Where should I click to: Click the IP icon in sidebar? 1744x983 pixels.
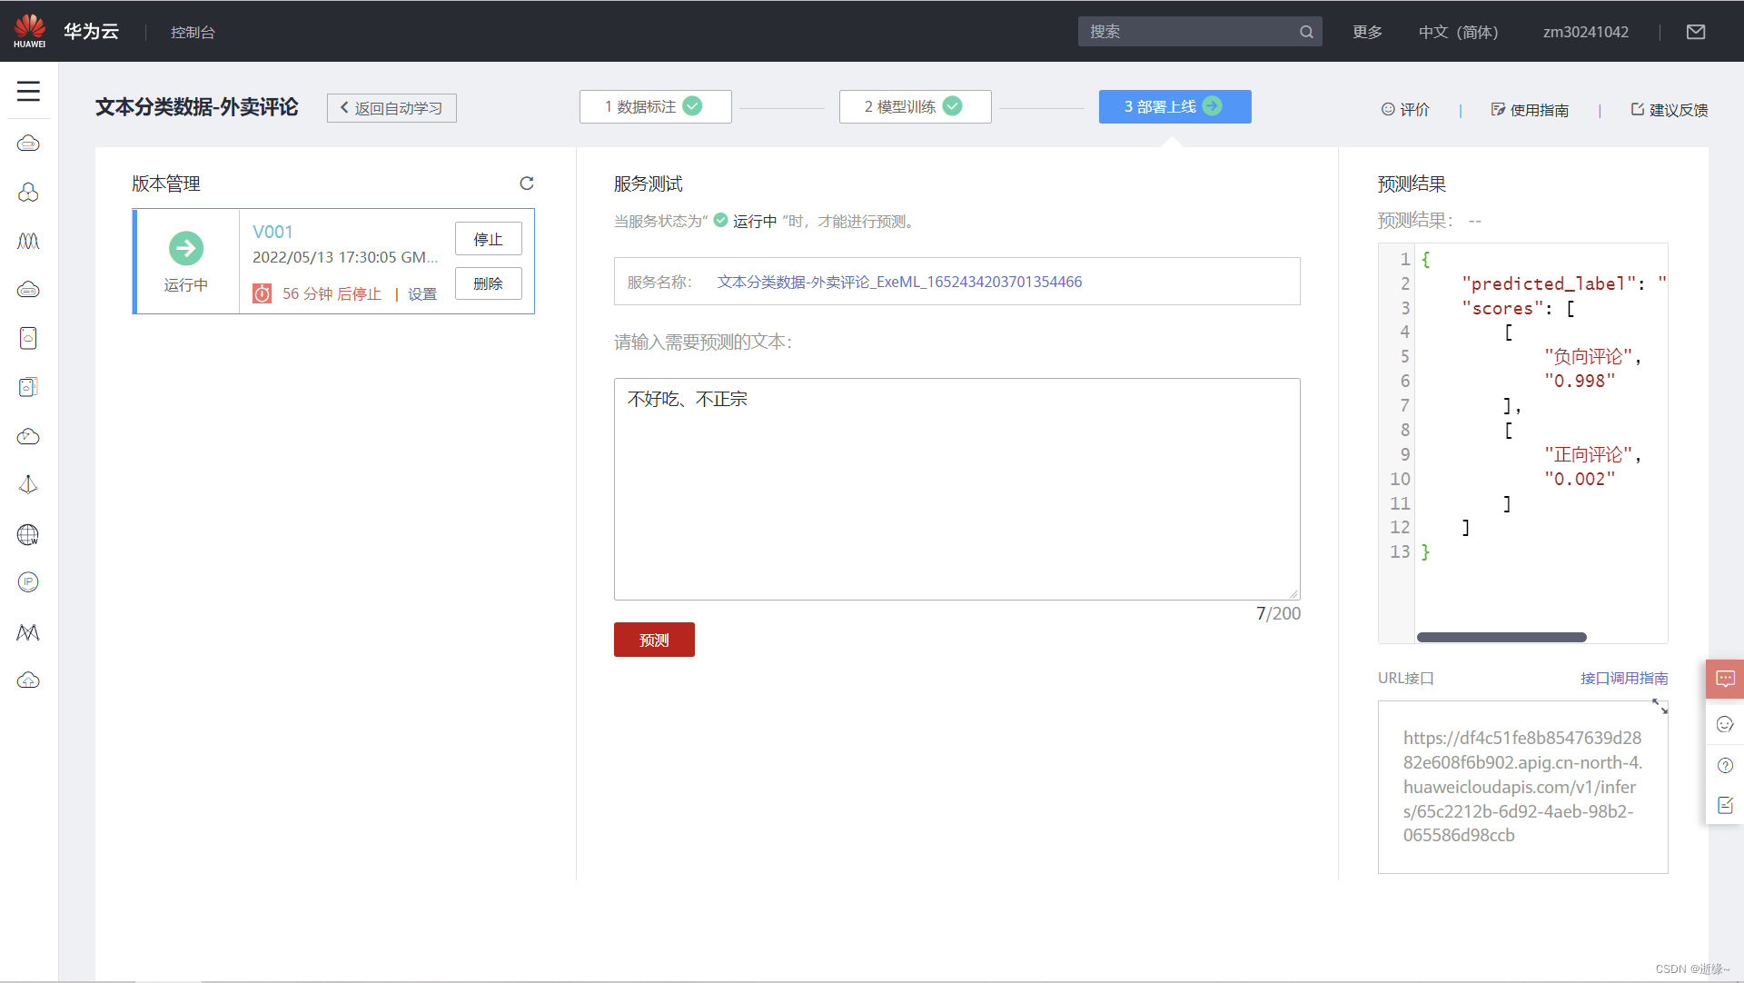28,582
